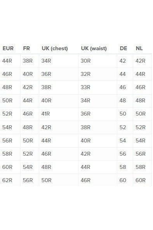Click the NL column header
Image resolution: width=153 pixels, height=230 pixels.
point(139,48)
